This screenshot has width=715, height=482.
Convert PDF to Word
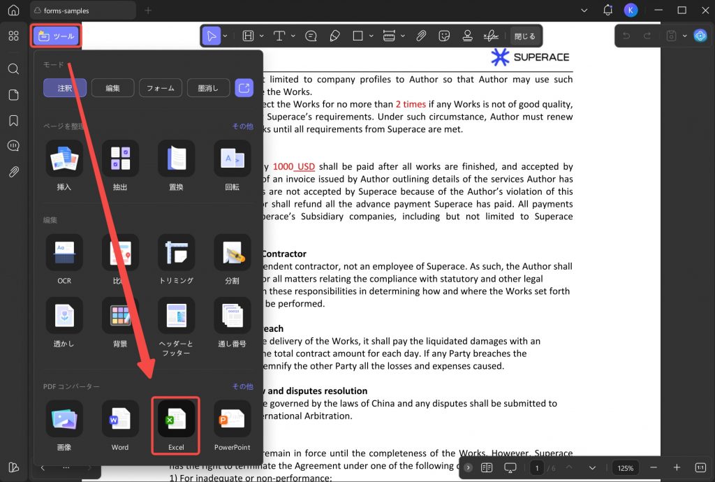click(x=120, y=418)
